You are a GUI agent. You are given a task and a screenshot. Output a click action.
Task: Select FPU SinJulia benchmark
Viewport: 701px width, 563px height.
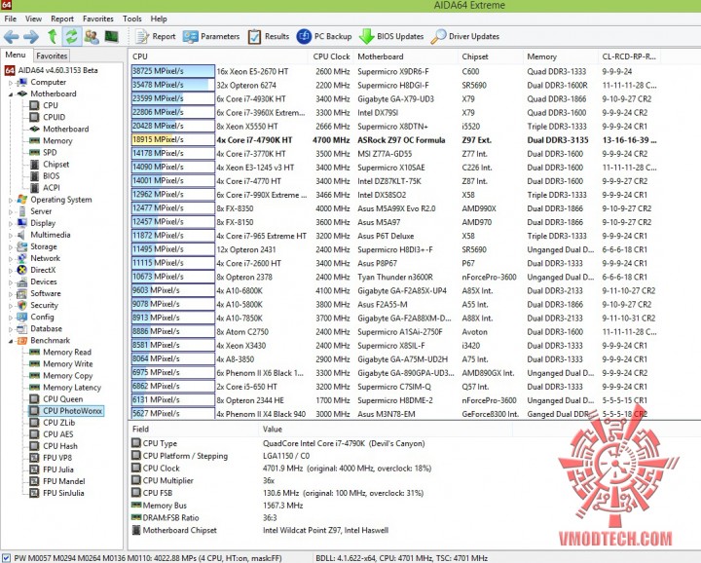pyautogui.click(x=56, y=493)
